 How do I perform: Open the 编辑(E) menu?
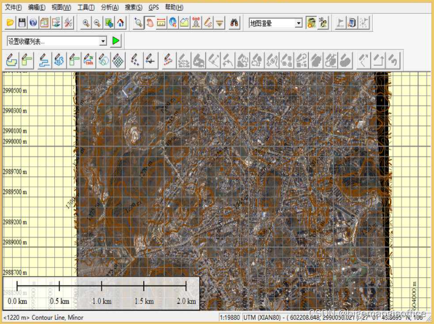click(37, 7)
